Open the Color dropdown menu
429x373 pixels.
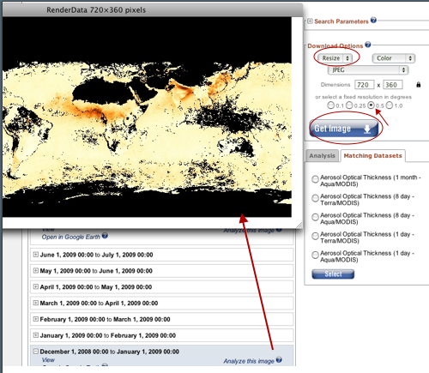coord(394,58)
